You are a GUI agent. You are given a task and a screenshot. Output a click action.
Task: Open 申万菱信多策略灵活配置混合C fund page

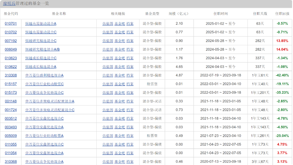50,110
